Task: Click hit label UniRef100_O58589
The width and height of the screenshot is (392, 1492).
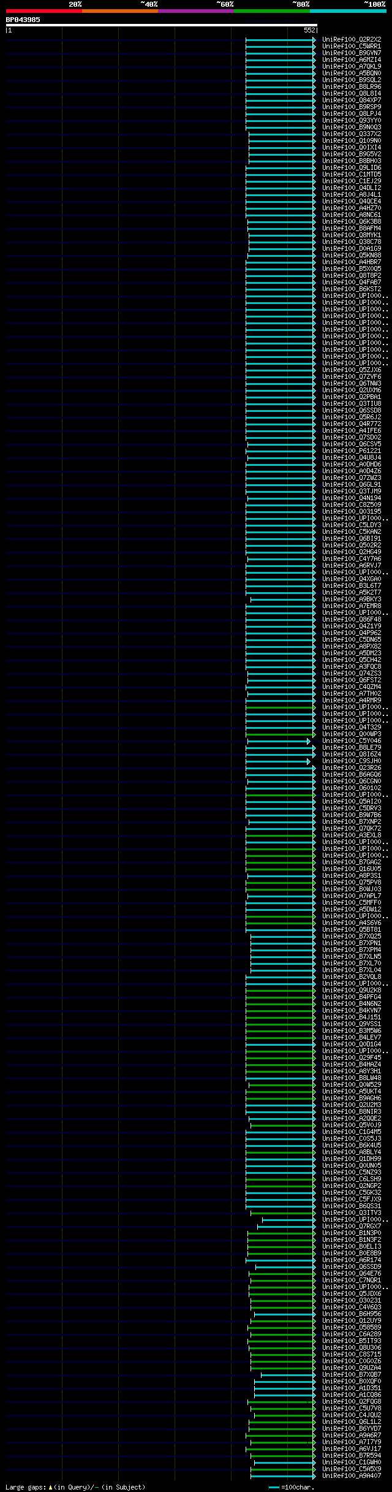Action: (x=352, y=1328)
